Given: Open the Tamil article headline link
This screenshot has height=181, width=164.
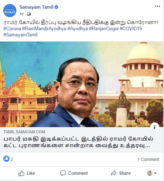Looking at the screenshot, I should [x=78, y=142].
